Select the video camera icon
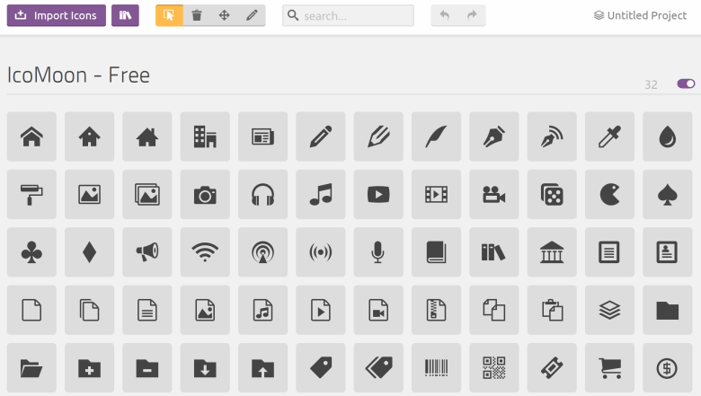Viewport: 701px width, 396px height. 494,194
